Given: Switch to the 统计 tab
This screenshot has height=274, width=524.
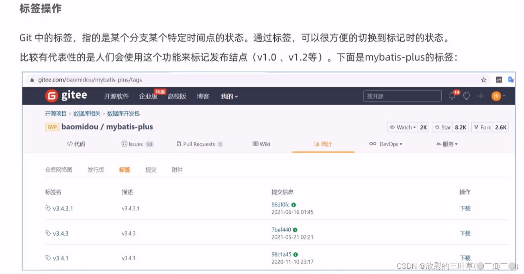Looking at the screenshot, I should (x=323, y=144).
